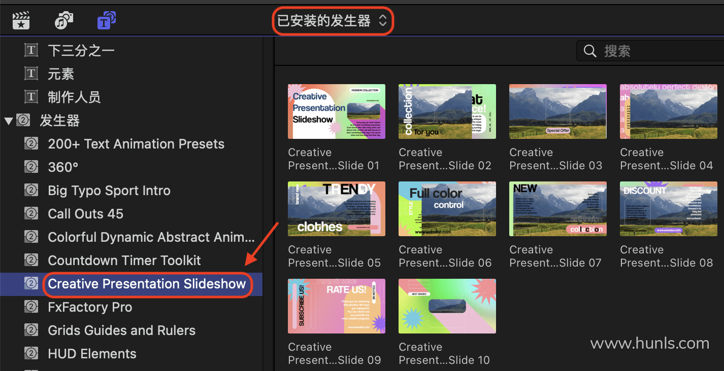Select the Creative Presentation Slide 01 thumbnail
Viewport: 724px width, 371px height.
point(337,112)
